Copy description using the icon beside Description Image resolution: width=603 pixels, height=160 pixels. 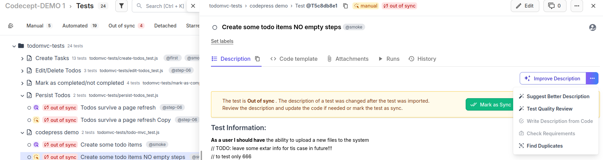(x=257, y=59)
